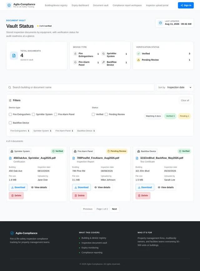The height and width of the screenshot is (271, 200).
Task: Click the Pending Review warning triangle icon
Action: click(x=138, y=60)
